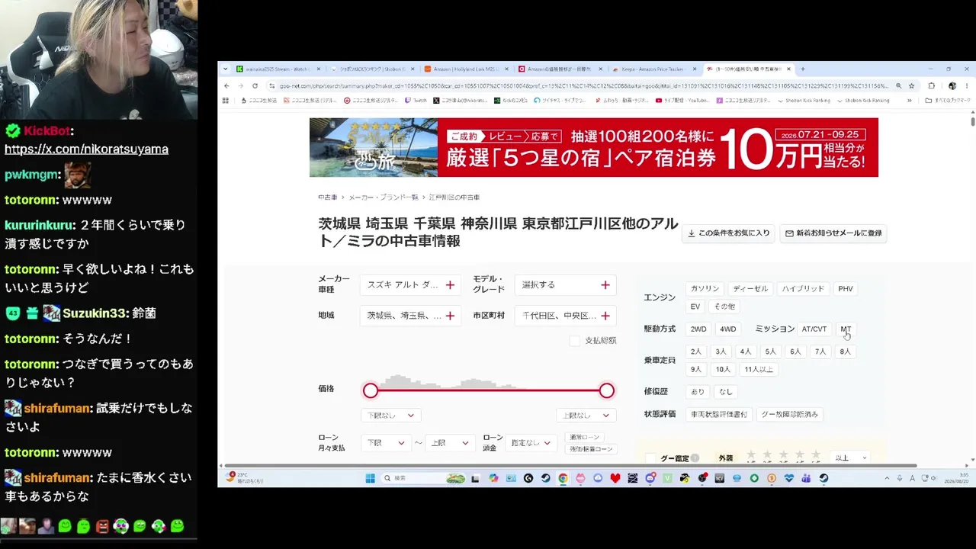Open the browser extensions puzzle icon
The width and height of the screenshot is (976, 549).
931,86
